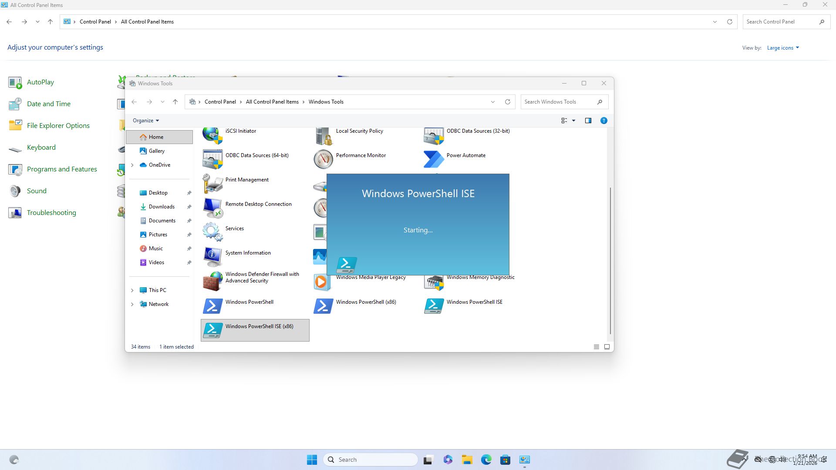Open System Information icon
The width and height of the screenshot is (836, 470).
[212, 256]
